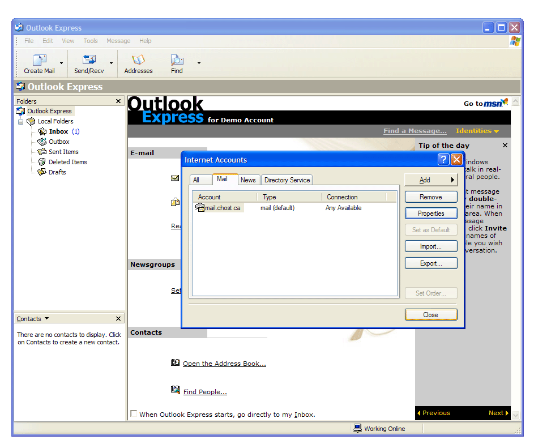Close the Contacts pane

pyautogui.click(x=118, y=319)
